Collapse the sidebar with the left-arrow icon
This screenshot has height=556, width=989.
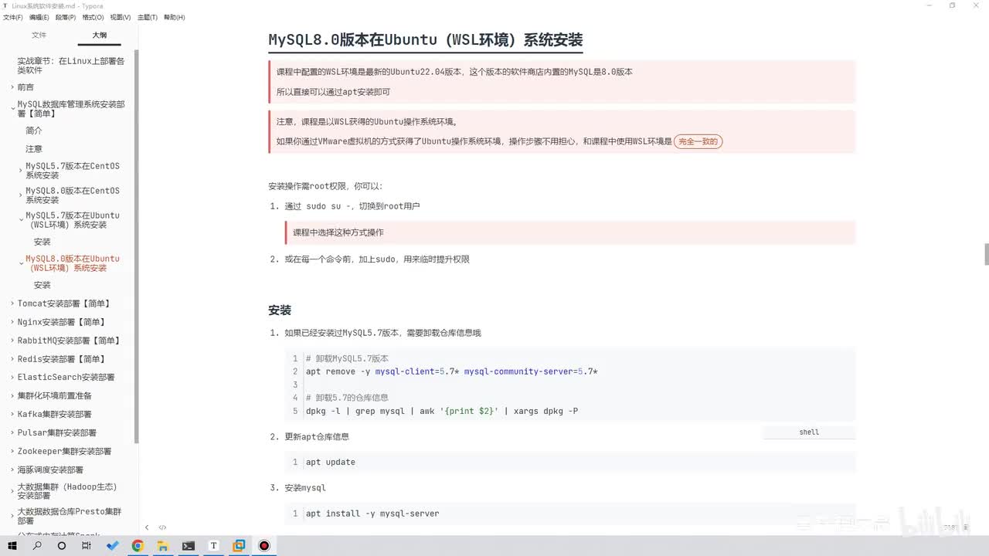[147, 527]
